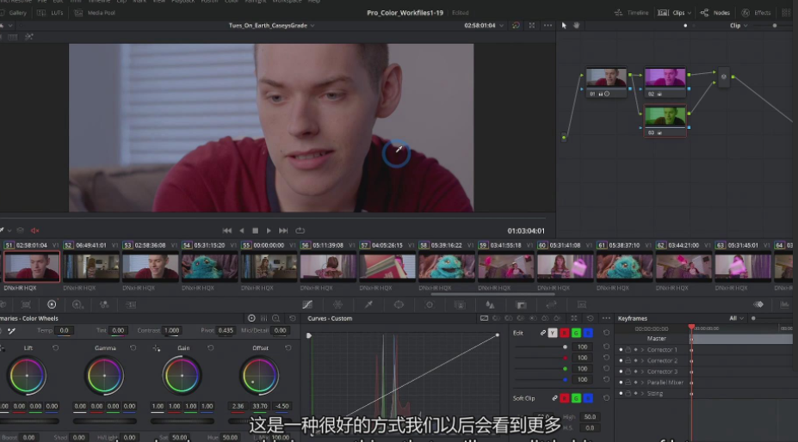798x442 pixels.
Task: Jump to the first frame
Action: [227, 230]
